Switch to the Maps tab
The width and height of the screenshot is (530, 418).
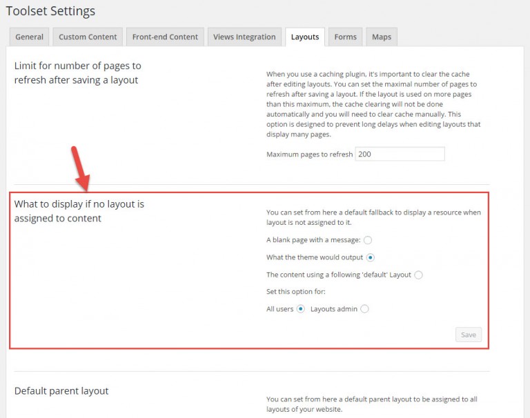point(381,37)
